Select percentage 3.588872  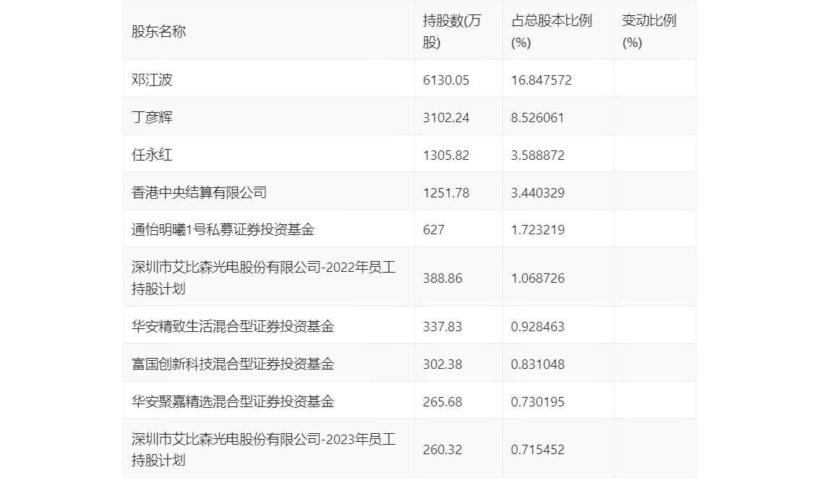tap(537, 155)
